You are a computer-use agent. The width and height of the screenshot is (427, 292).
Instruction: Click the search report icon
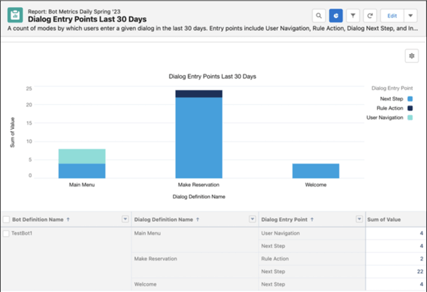(319, 15)
